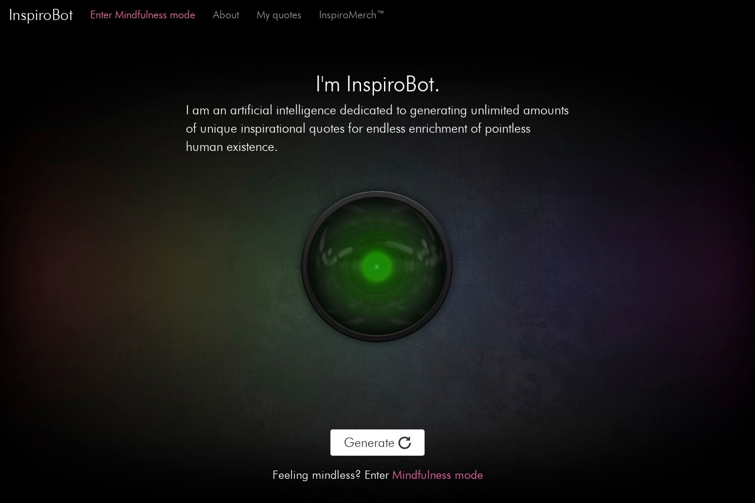Click the word Generate on the button
Image resolution: width=755 pixels, height=503 pixels.
pos(369,443)
